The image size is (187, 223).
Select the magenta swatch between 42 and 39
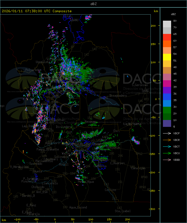pyautogui.click(x=167, y=84)
